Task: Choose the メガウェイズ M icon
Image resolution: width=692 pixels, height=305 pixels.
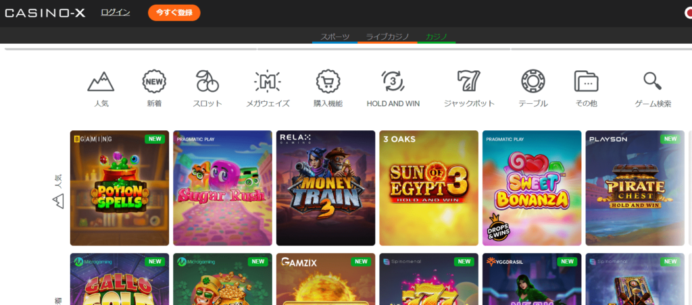Action: [x=268, y=81]
